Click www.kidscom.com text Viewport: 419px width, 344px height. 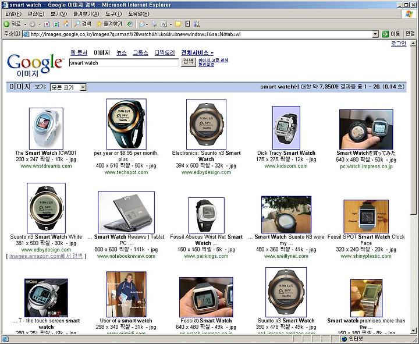pyautogui.click(x=286, y=166)
